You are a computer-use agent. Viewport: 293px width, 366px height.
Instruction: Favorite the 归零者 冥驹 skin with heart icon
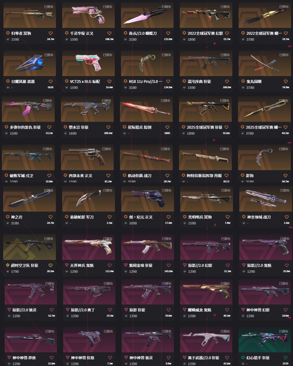point(51,33)
